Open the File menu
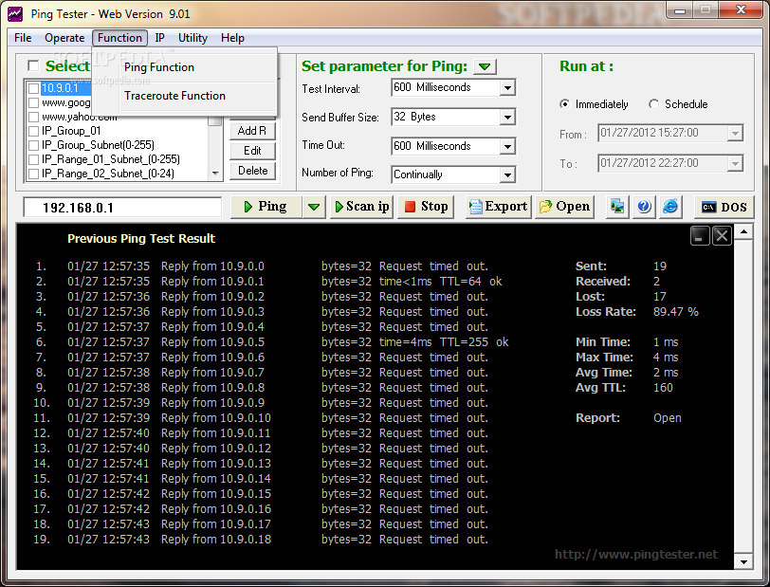Image resolution: width=770 pixels, height=587 pixels. point(23,38)
